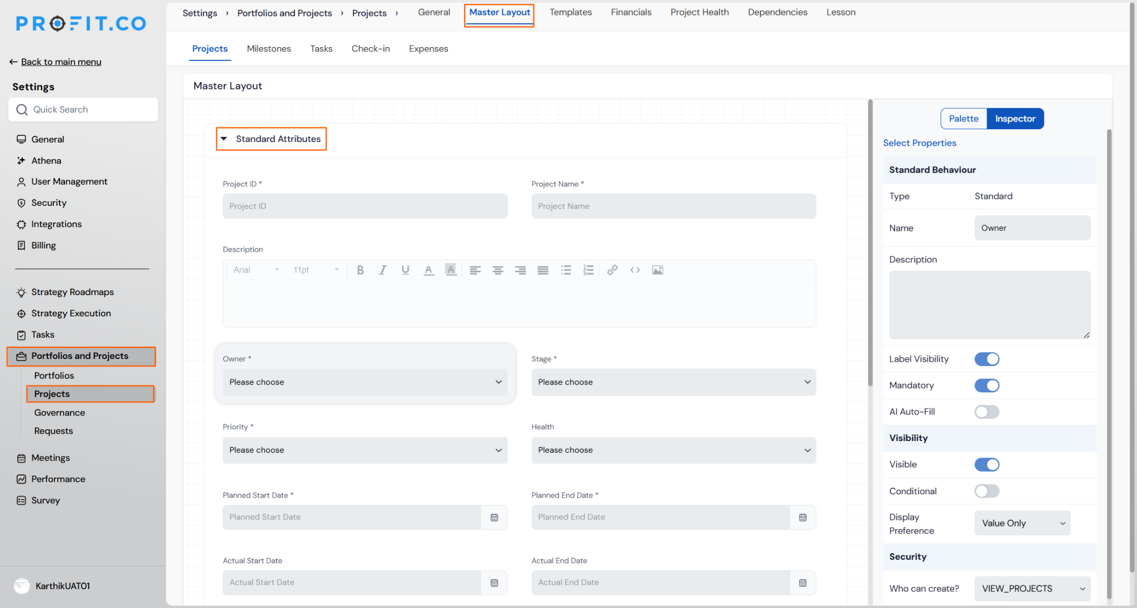Switch to the Milestones tab

[269, 49]
